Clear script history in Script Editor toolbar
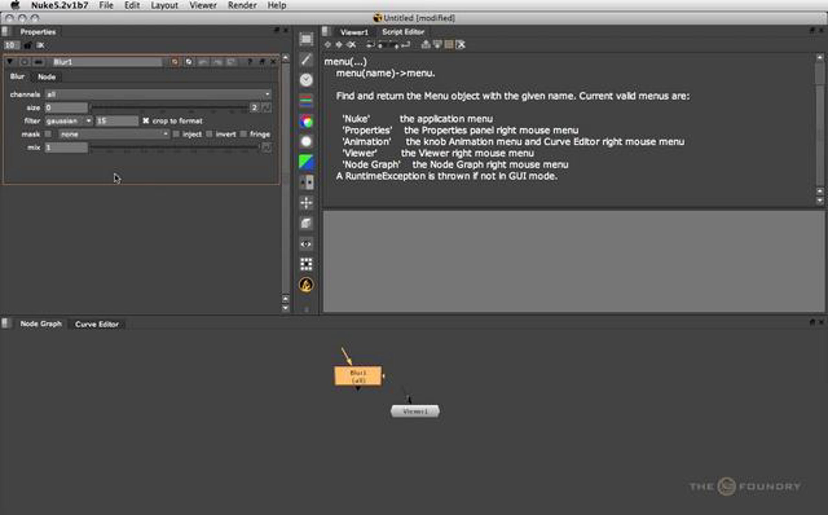 coord(351,44)
